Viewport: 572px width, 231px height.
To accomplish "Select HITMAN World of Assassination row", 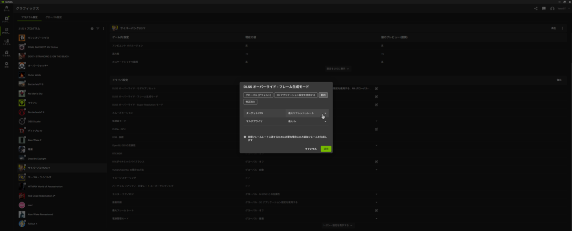I will [62, 186].
